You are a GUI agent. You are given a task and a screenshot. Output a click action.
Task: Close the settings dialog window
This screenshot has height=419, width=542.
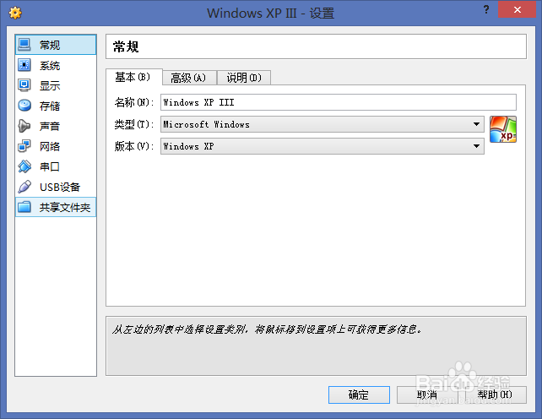517,9
